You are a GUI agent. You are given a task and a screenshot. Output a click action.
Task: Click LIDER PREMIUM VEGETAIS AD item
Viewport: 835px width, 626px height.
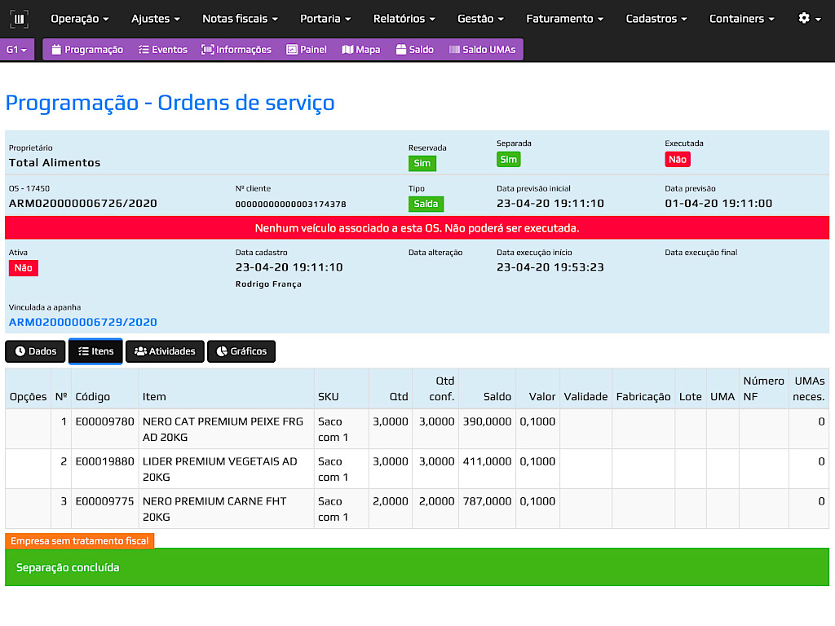click(x=220, y=469)
